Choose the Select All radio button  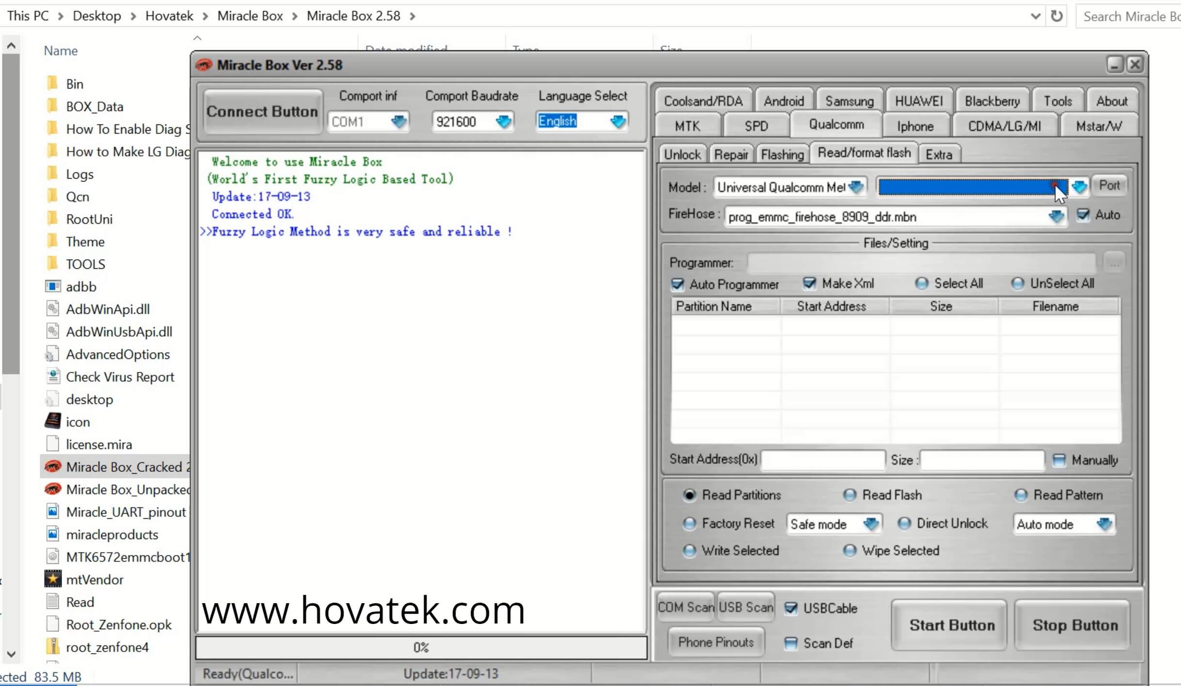921,283
